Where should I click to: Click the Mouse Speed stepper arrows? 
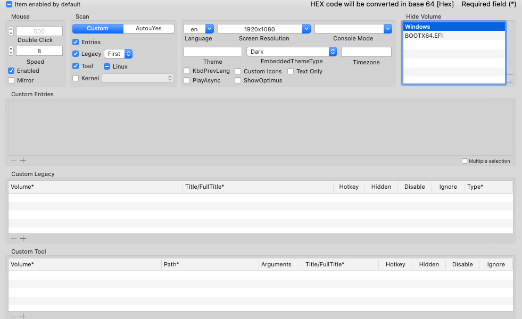[11, 51]
